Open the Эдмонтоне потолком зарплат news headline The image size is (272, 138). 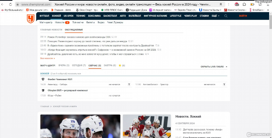pyautogui.click(x=100, y=46)
